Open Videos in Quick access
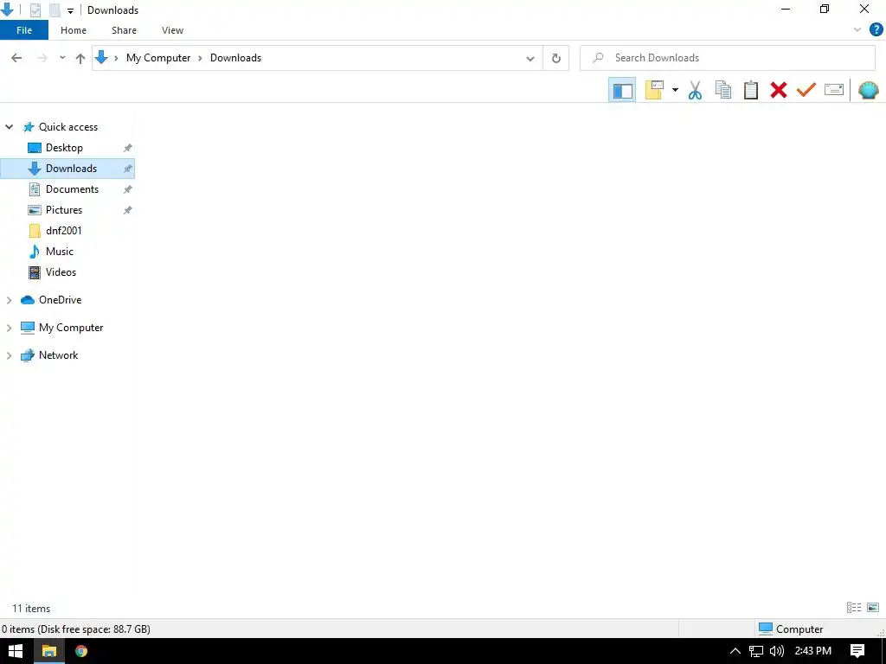 click(61, 272)
